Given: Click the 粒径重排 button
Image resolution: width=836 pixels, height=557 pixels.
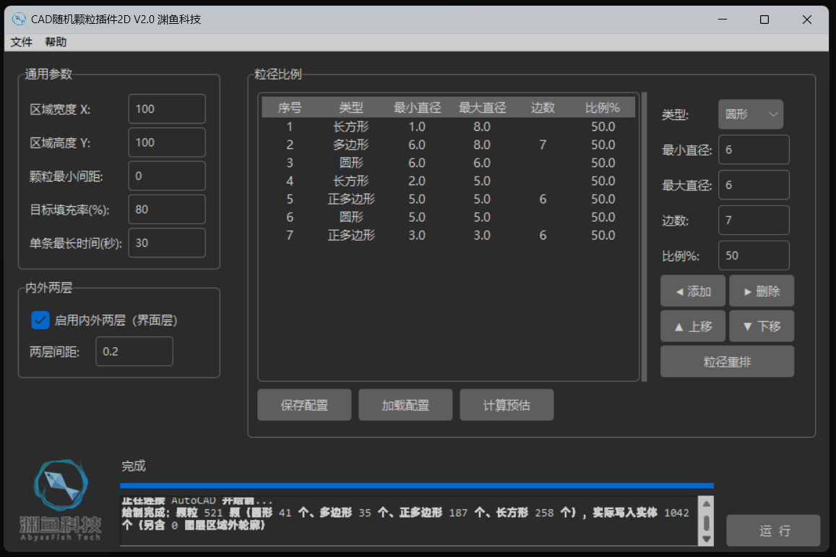Looking at the screenshot, I should coord(727,362).
